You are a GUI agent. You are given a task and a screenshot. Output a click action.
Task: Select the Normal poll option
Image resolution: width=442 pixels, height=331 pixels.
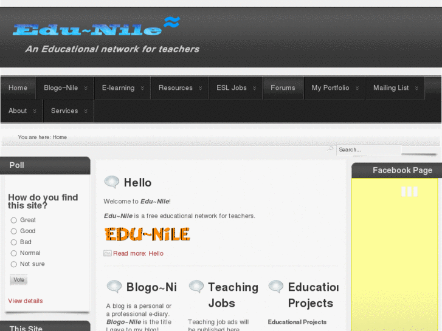click(x=14, y=253)
